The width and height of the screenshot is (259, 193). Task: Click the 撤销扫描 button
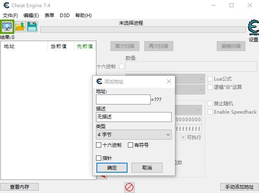click(x=231, y=46)
